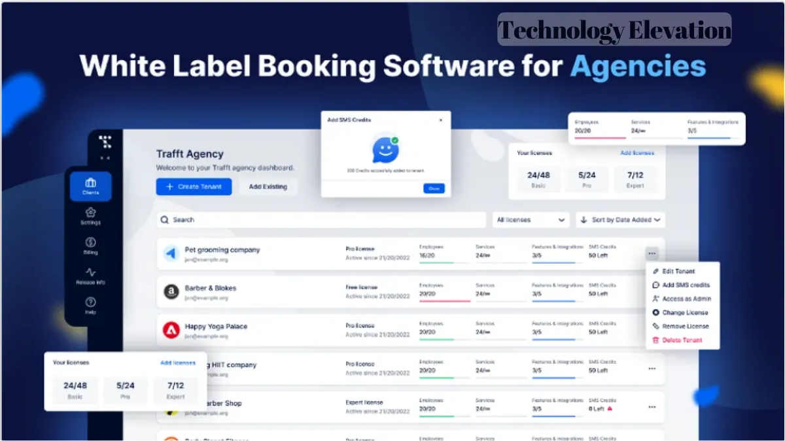Select the "Barber & Blokes" tenant name
Viewport: 785px width, 441px height.
211,288
